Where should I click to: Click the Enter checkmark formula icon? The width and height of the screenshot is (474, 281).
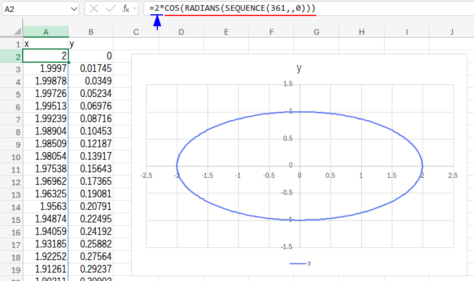(x=111, y=9)
